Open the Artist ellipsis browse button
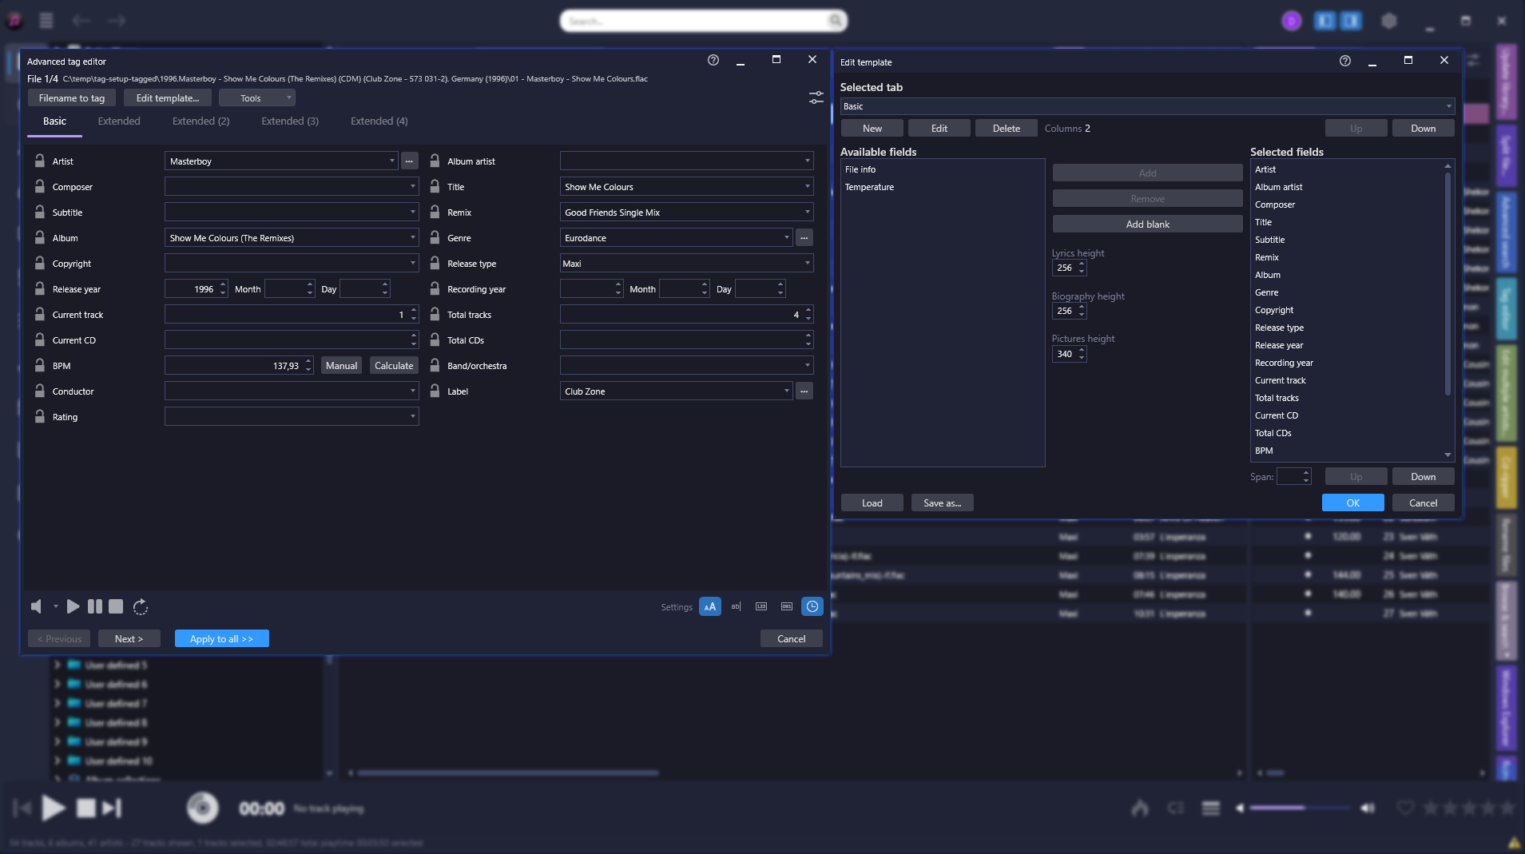This screenshot has height=854, width=1525. point(409,161)
